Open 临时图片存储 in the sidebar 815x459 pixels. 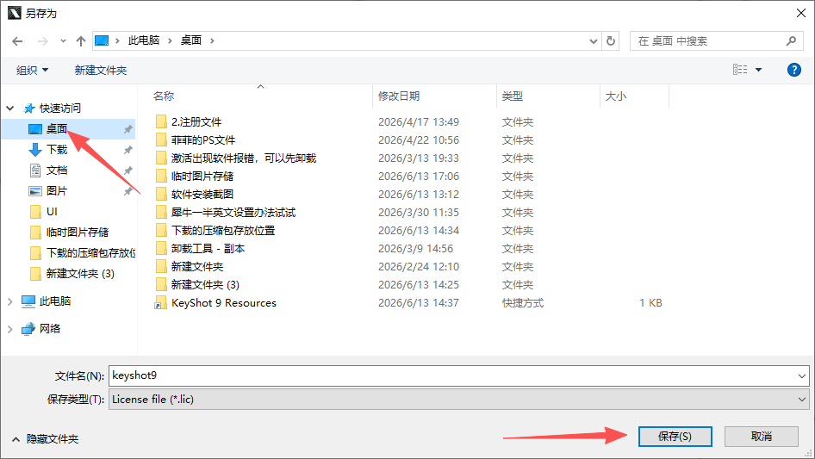click(x=78, y=233)
